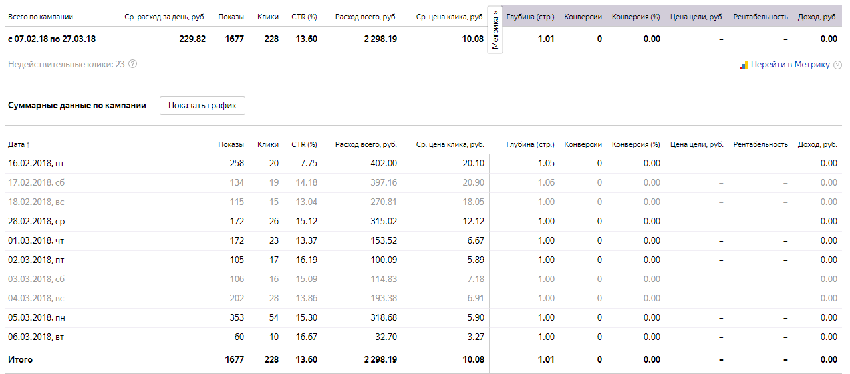
Task: Select the 01.03.2018, чт row date
Action: point(36,240)
